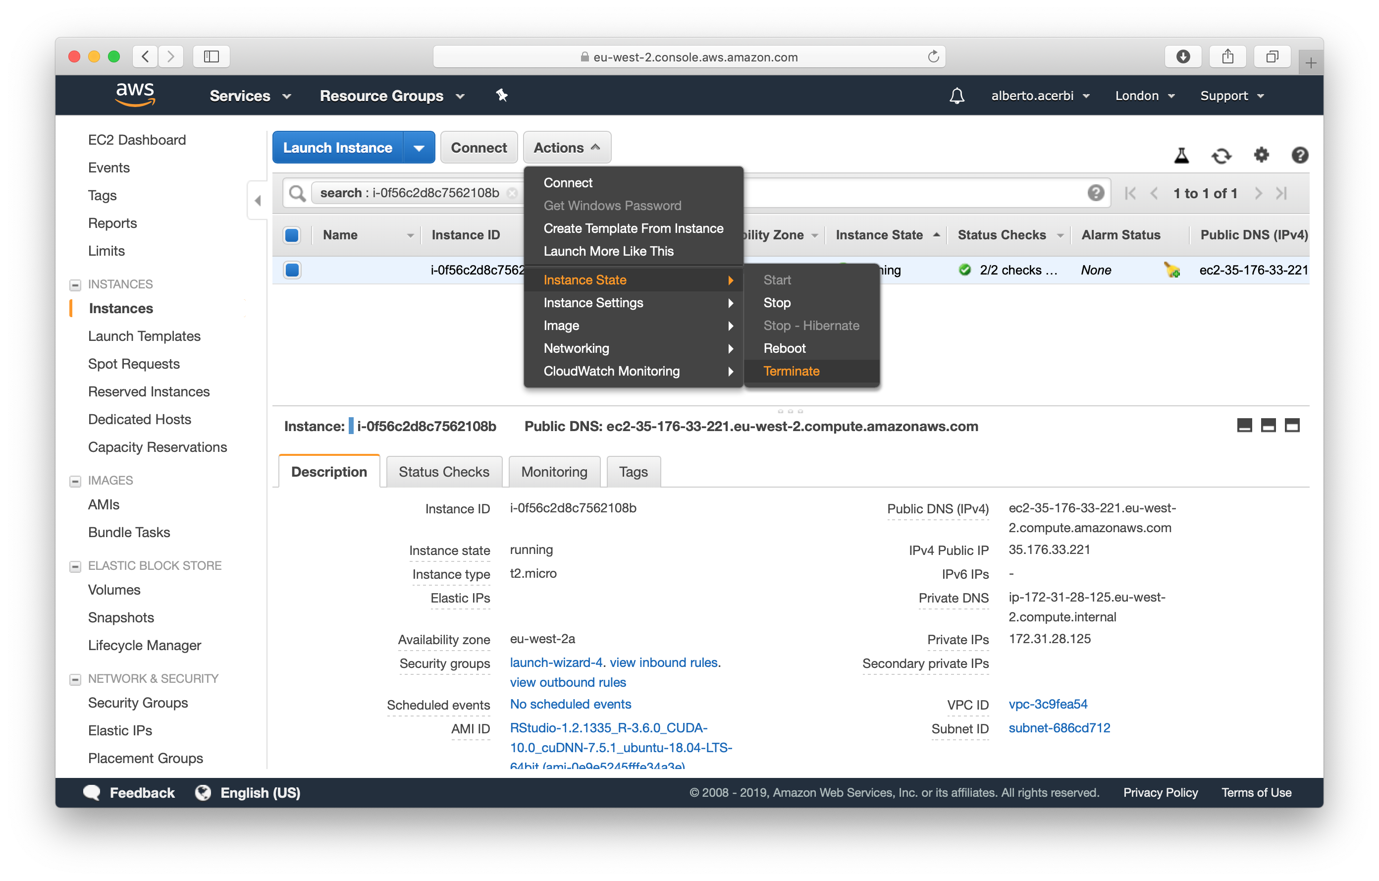1379x881 pixels.
Task: Open Volumes in sidebar
Action: click(114, 590)
